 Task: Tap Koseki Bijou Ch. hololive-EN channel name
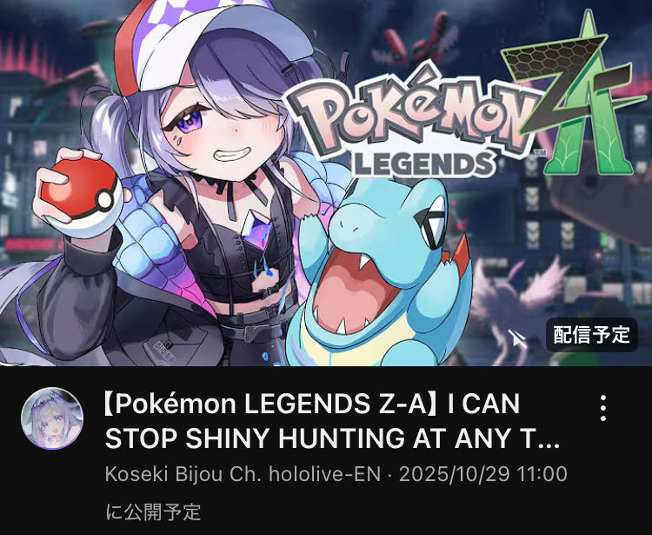click(x=243, y=474)
